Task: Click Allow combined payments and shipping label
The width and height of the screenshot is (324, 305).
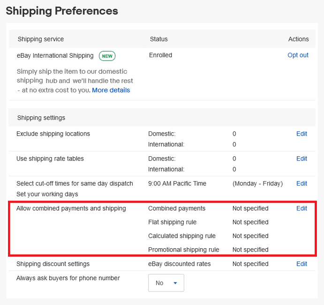Action: click(x=71, y=208)
